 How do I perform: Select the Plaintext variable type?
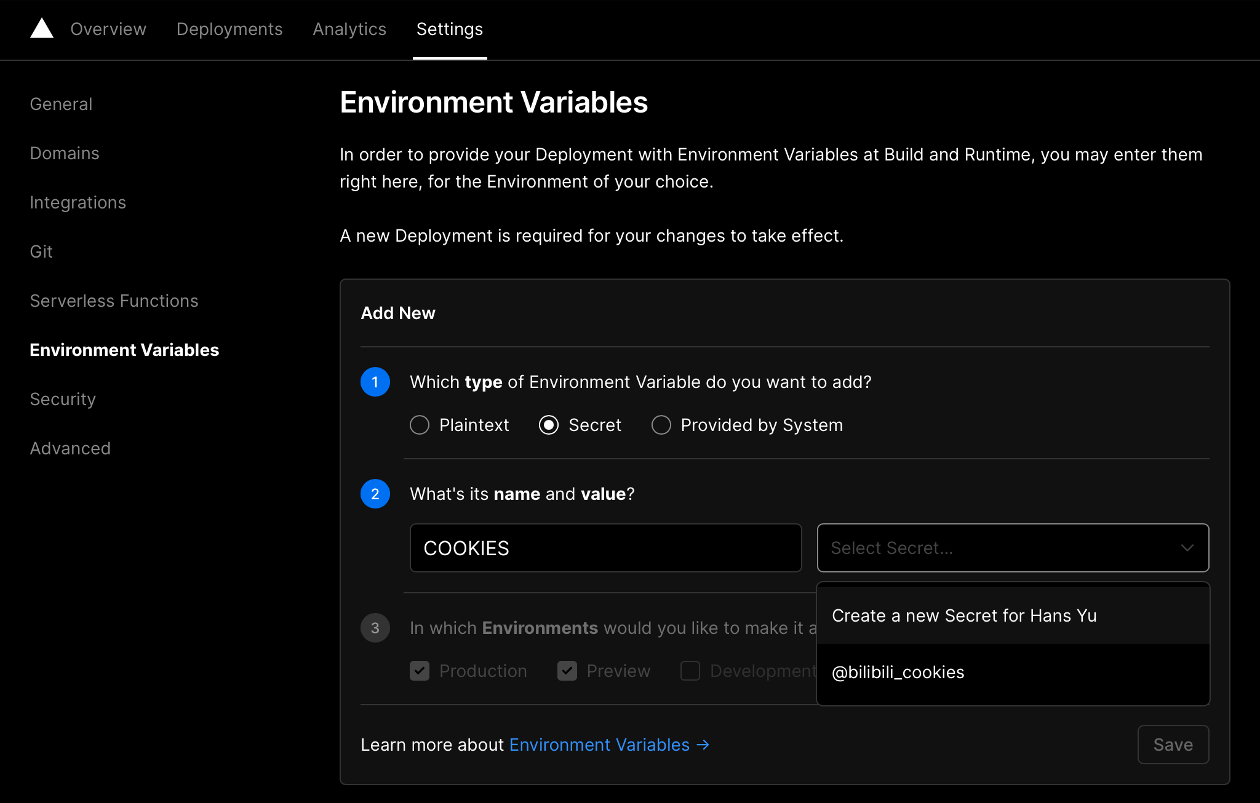click(x=420, y=425)
